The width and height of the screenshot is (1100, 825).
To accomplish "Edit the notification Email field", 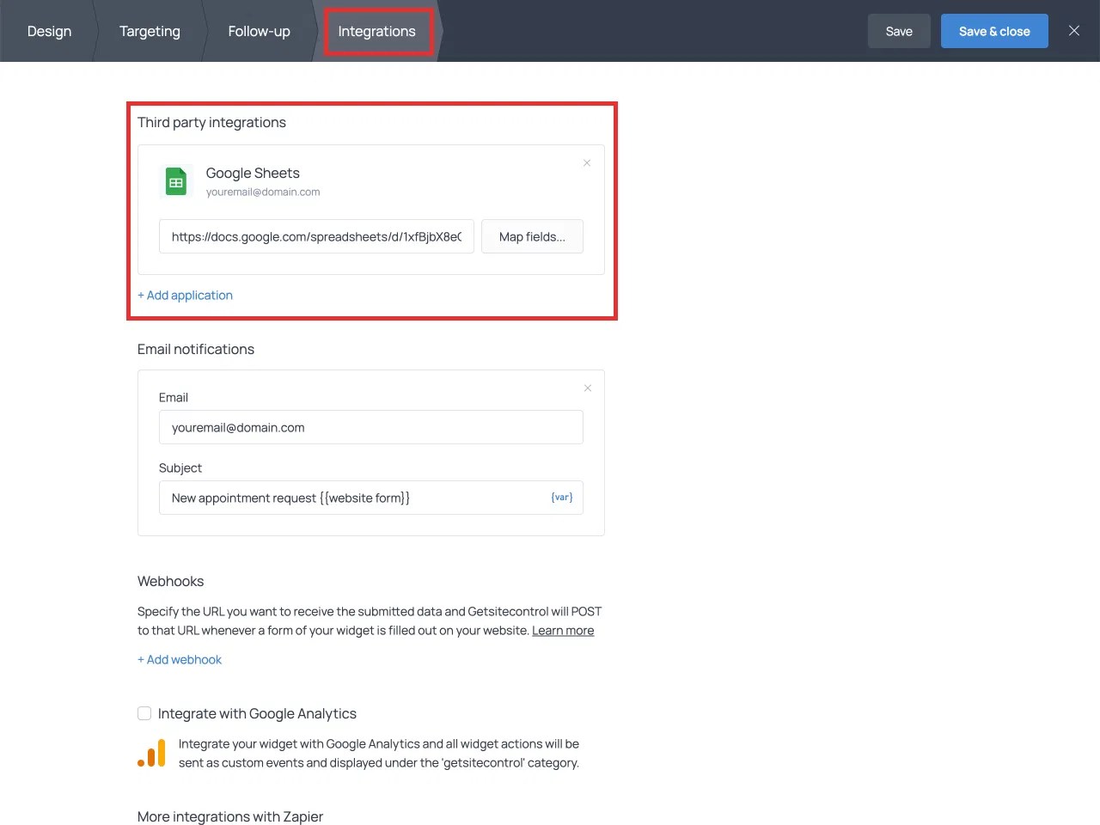I will pyautogui.click(x=371, y=427).
